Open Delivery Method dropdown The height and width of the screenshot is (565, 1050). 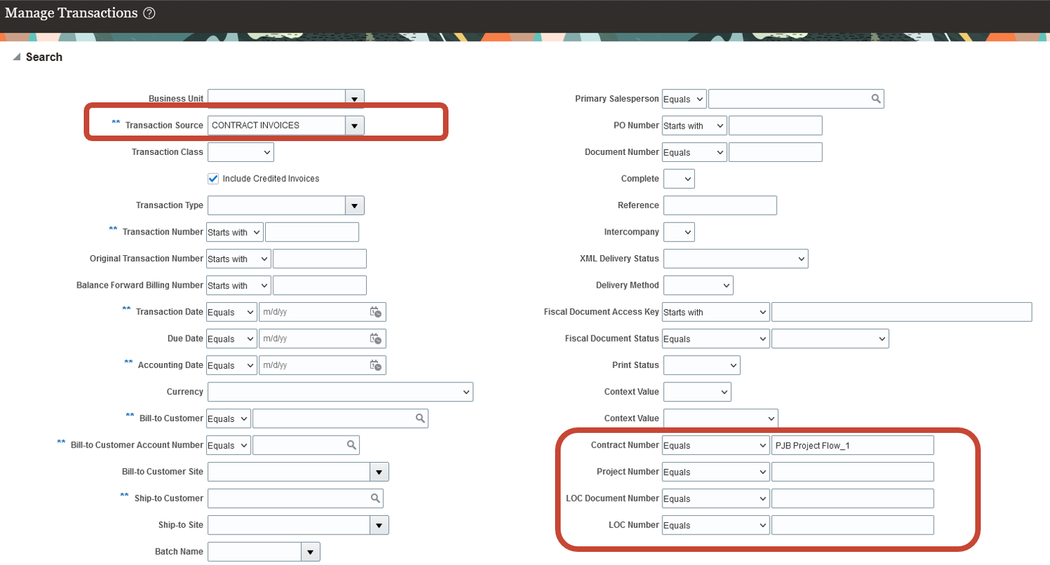point(698,286)
